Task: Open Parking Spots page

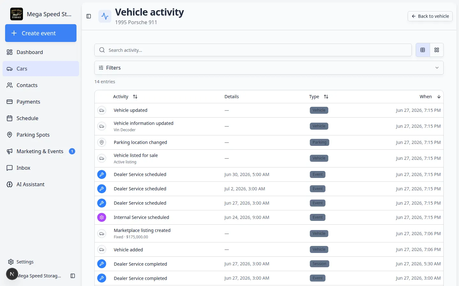Action: 41,135
